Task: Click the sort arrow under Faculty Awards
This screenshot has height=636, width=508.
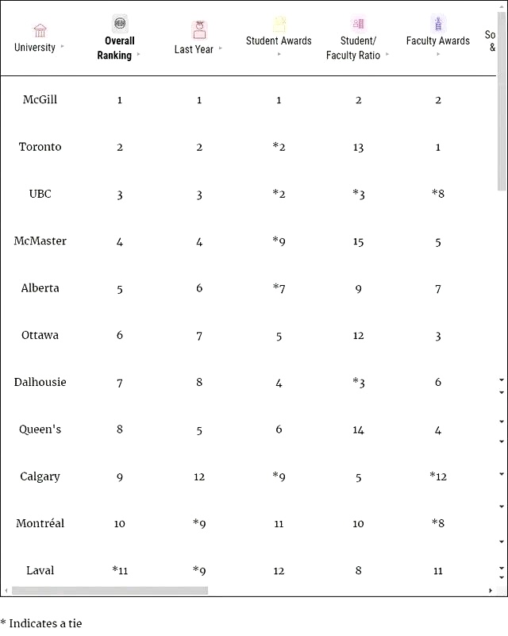Action: 438,54
